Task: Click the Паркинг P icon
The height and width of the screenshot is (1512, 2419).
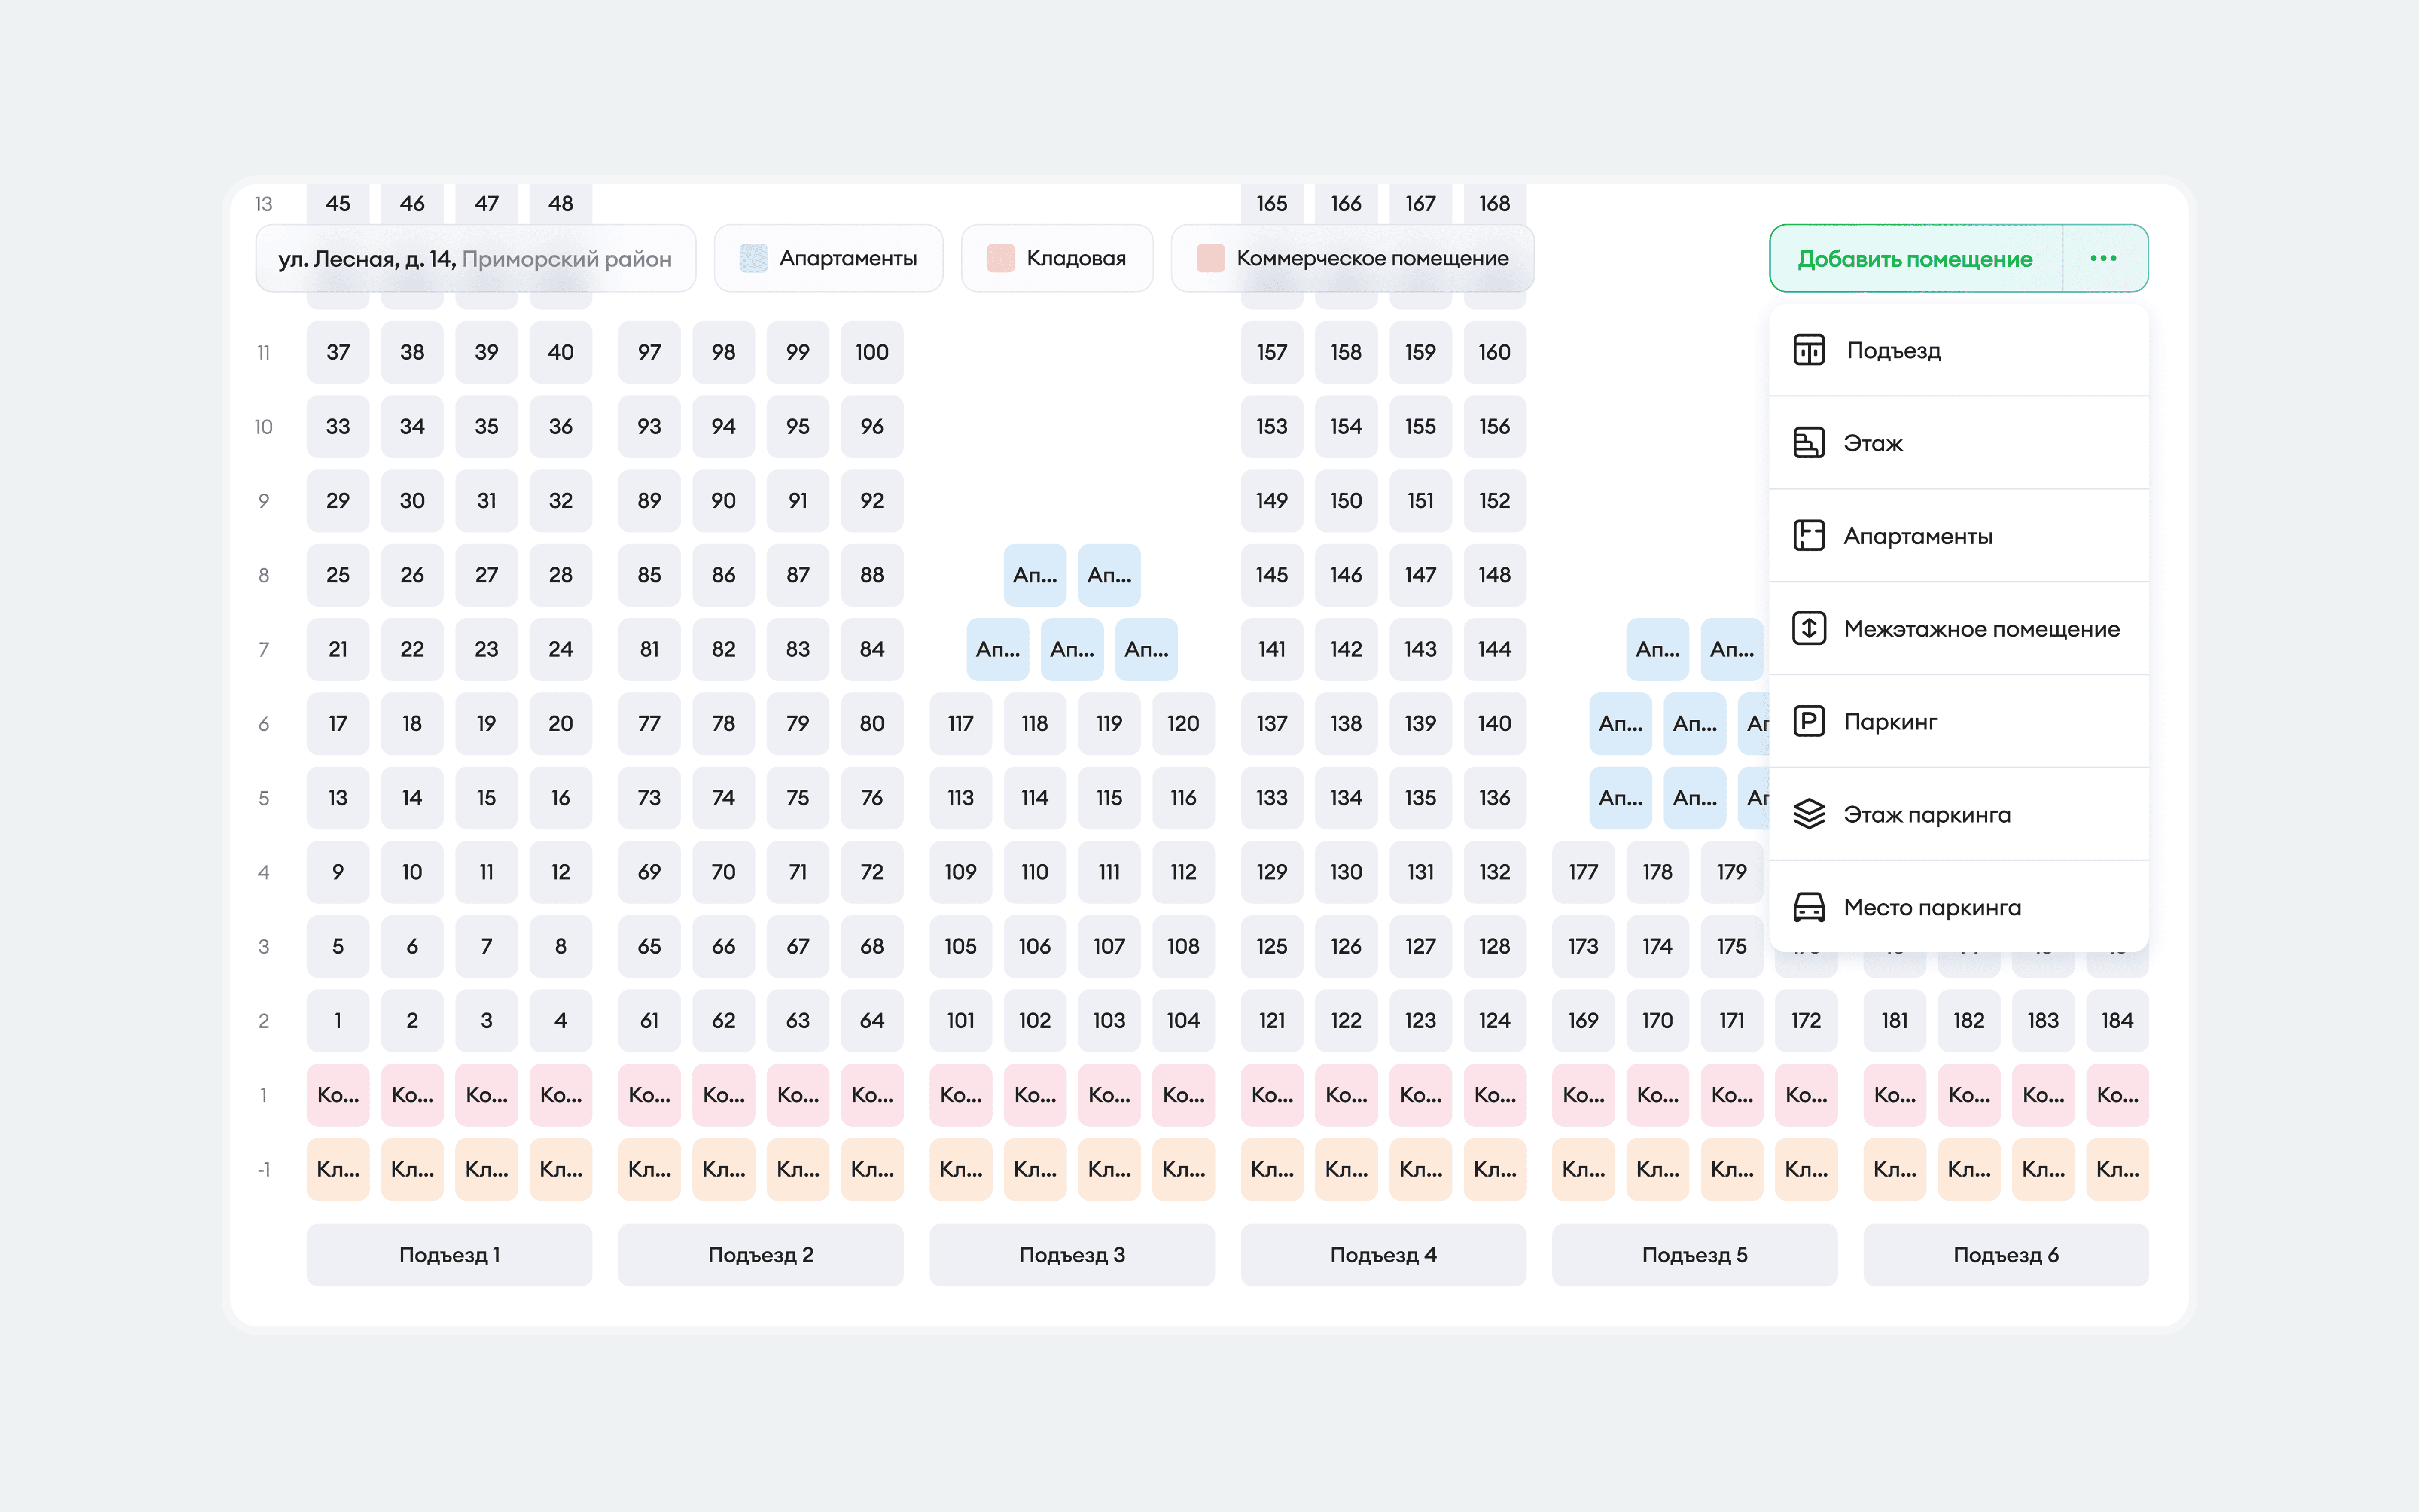Action: click(x=1808, y=721)
